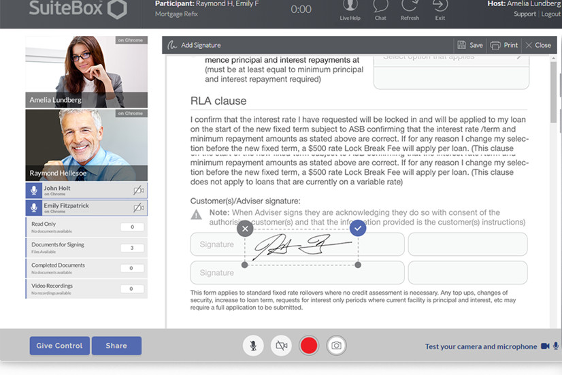Click the Logout link
The width and height of the screenshot is (562, 375).
(551, 14)
